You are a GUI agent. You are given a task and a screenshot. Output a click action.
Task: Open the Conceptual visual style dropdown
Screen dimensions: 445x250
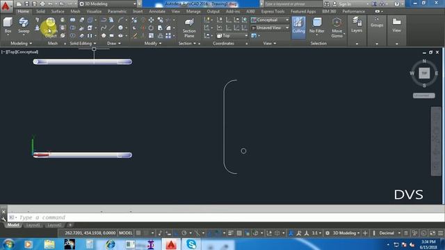(270, 20)
